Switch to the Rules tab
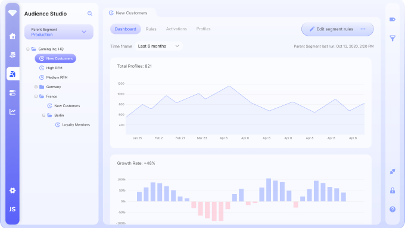405x228 pixels. pos(151,29)
